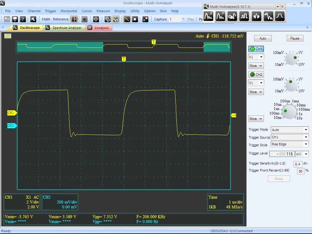This screenshot has height=234, width=312.
Task: Click the Auto button
Action: tap(263, 38)
